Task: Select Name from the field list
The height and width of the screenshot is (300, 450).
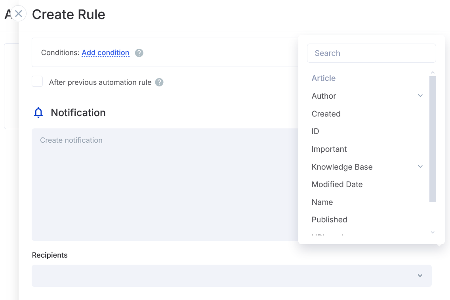Action: pyautogui.click(x=322, y=202)
